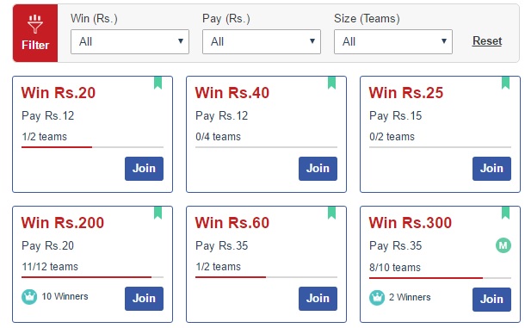Join the Win Rs.40 contest
The height and width of the screenshot is (328, 525).
pos(318,169)
